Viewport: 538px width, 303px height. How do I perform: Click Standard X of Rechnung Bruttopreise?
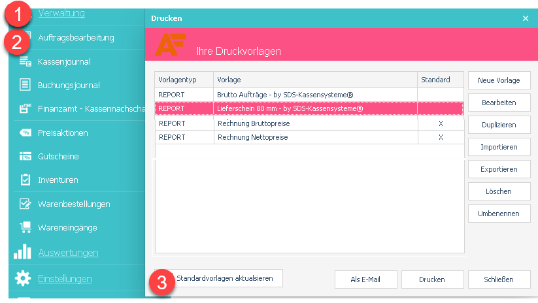[x=441, y=123]
